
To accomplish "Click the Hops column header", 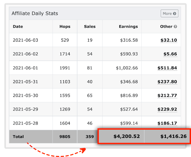I will point(65,27).
